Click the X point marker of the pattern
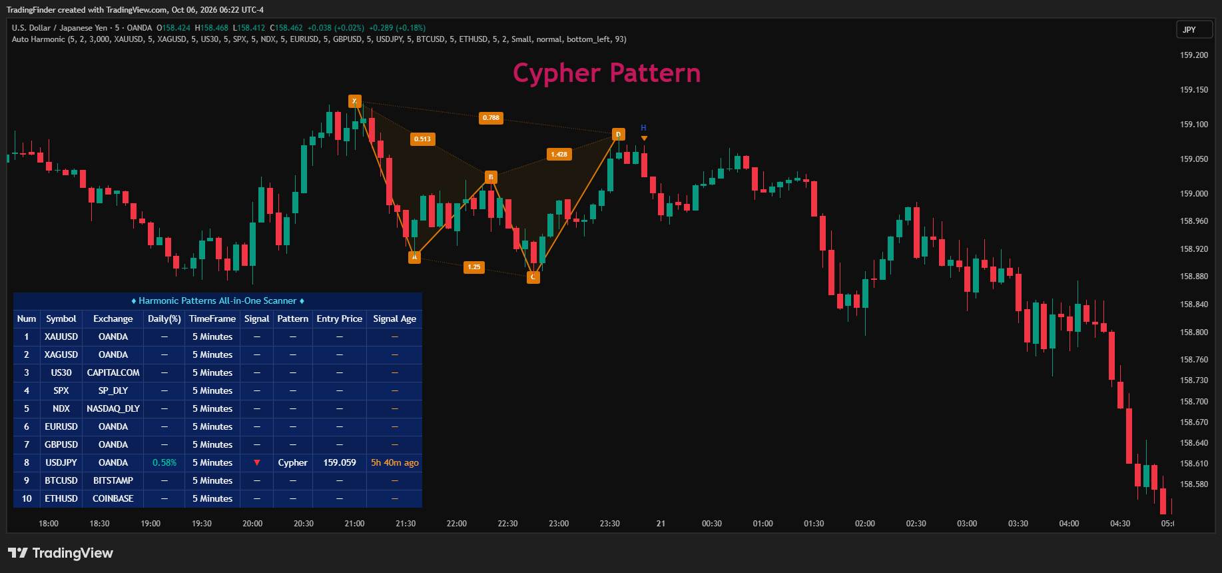 (354, 101)
